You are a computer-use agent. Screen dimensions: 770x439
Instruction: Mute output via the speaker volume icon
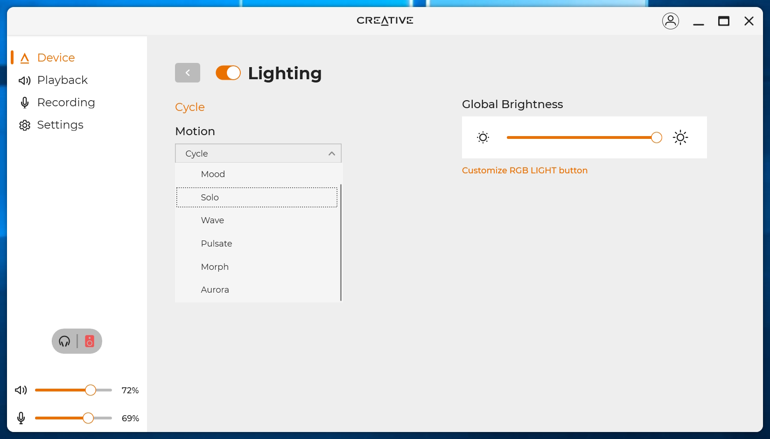pyautogui.click(x=21, y=390)
